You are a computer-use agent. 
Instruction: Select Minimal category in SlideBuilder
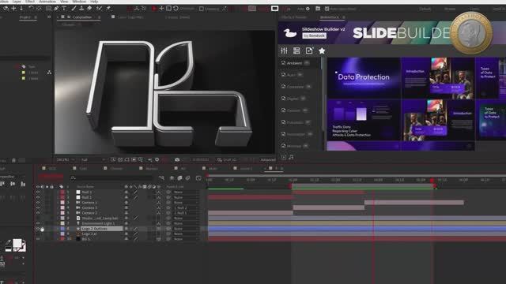295,146
